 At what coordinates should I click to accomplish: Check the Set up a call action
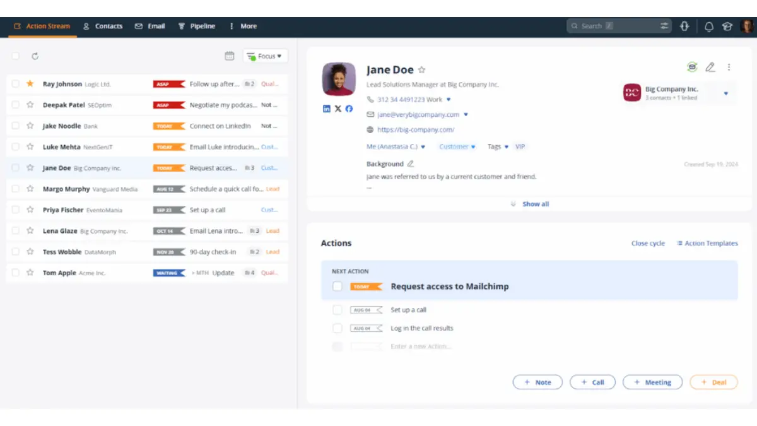point(337,309)
